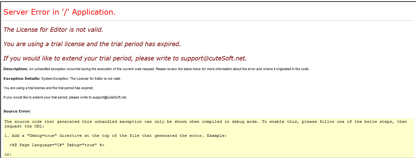Click the bold "Exception Details:" label
416x158 pixels.
pos(22,79)
